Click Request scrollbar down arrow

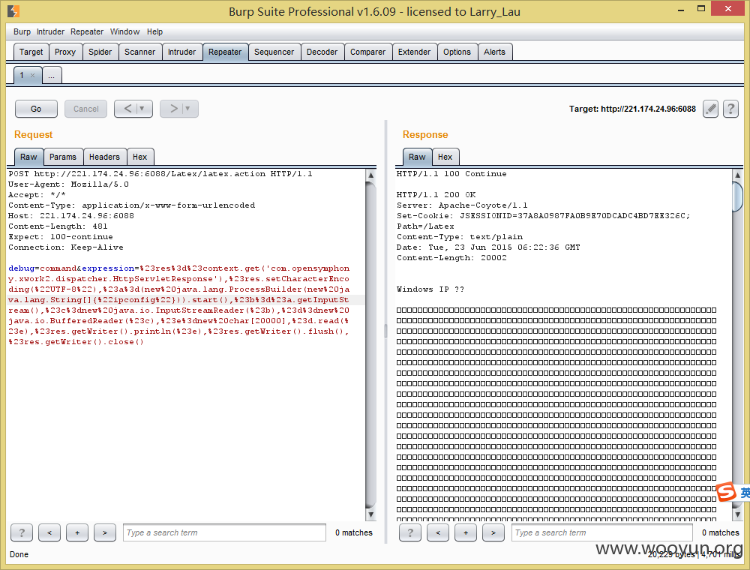point(370,514)
